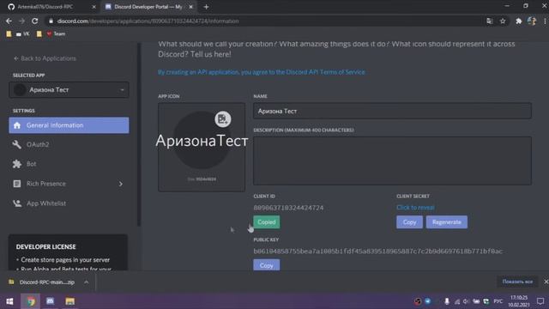Click the microphone tray icon
The image size is (549, 309).
click(x=447, y=301)
